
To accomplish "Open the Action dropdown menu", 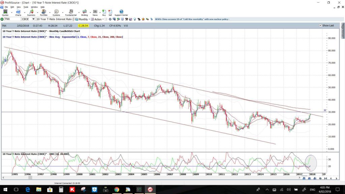I will 103,19.
